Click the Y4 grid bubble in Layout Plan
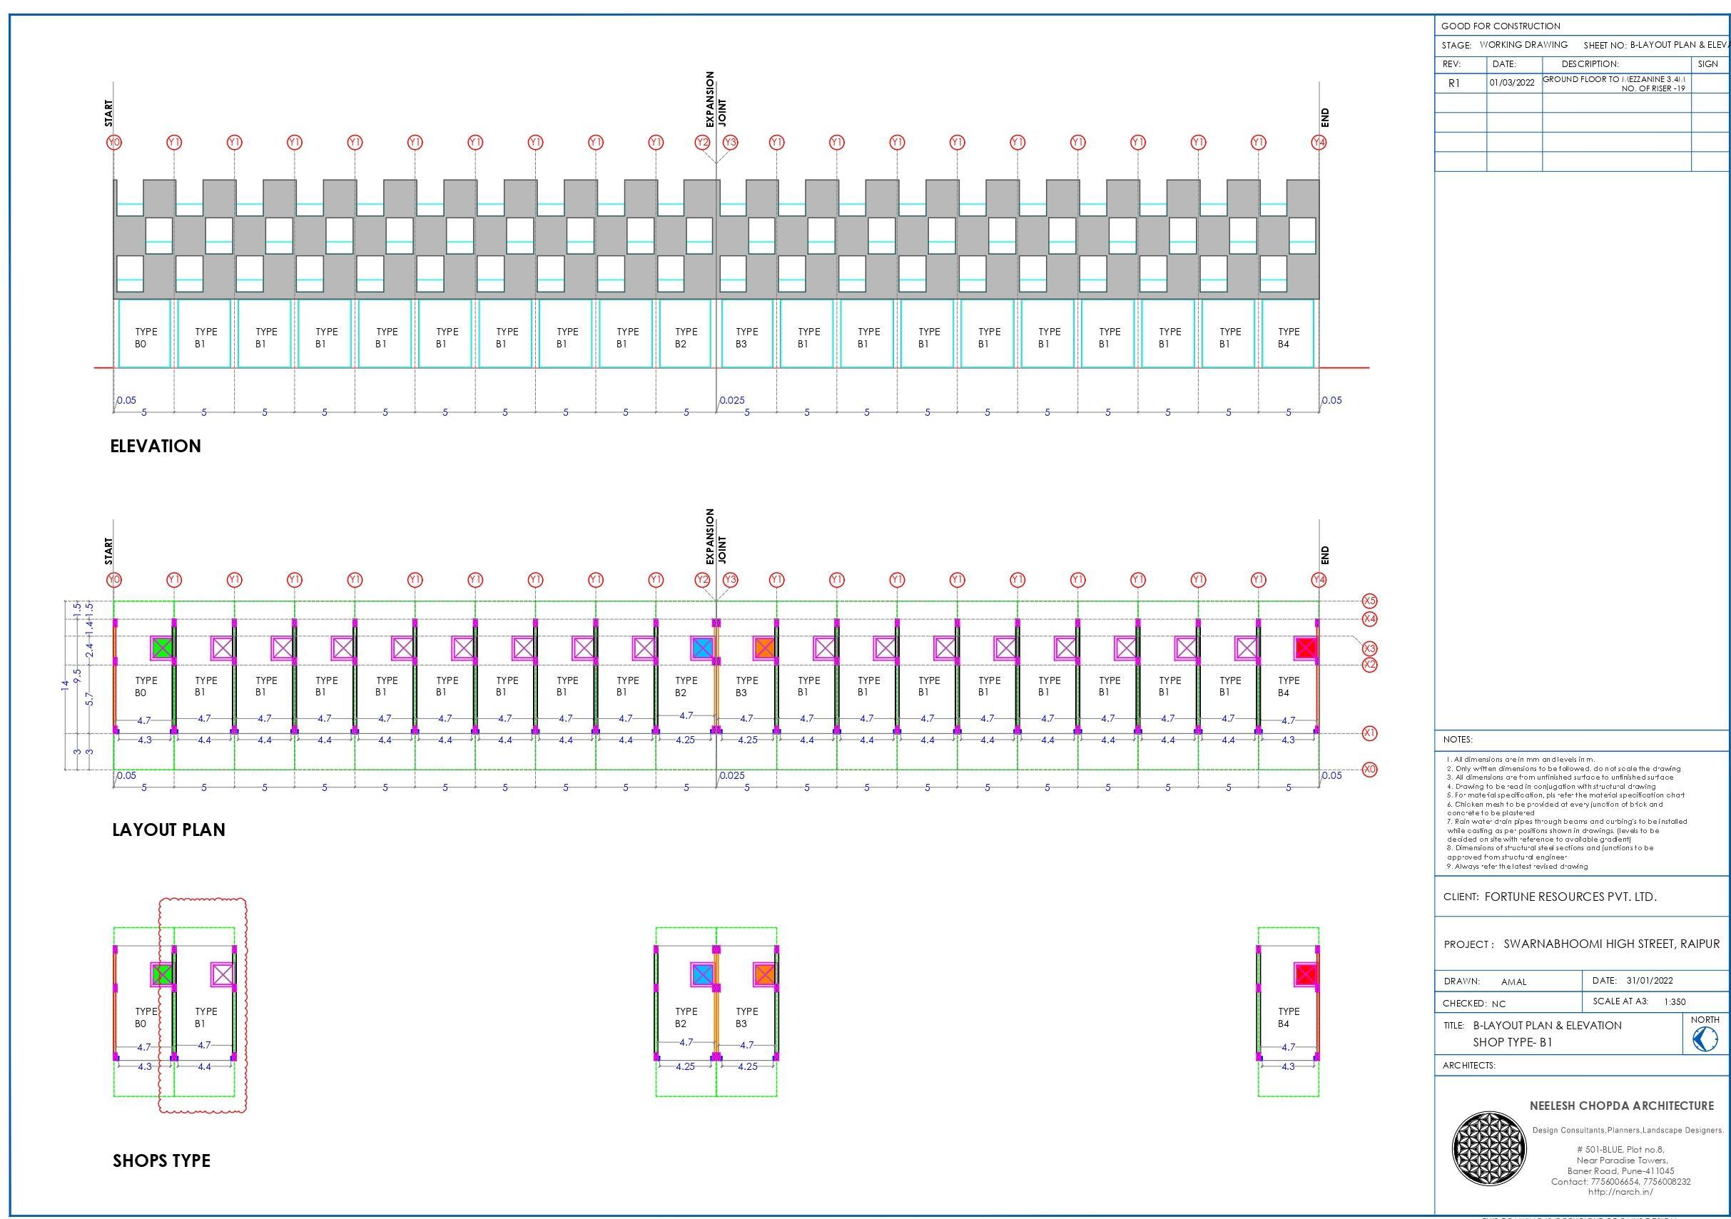 click(1319, 579)
